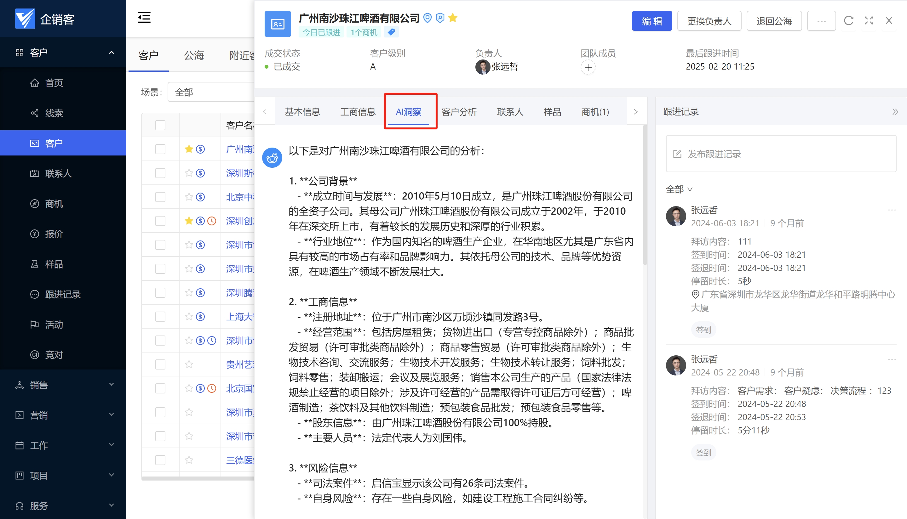The width and height of the screenshot is (907, 519).
Task: Click the sidebar collapse hamburger icon
Action: (144, 17)
